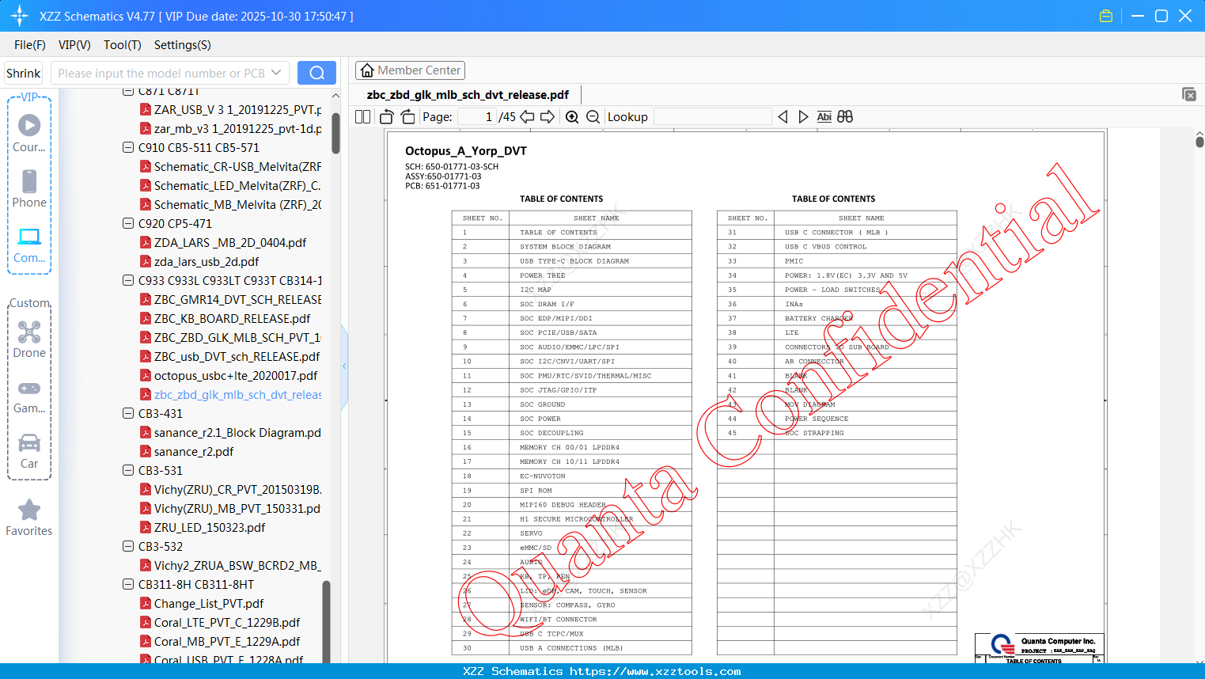Viewport: 1205px width, 679px height.
Task: Open Schematic_LED_Melvita(ZRF) file
Action: [x=237, y=186]
